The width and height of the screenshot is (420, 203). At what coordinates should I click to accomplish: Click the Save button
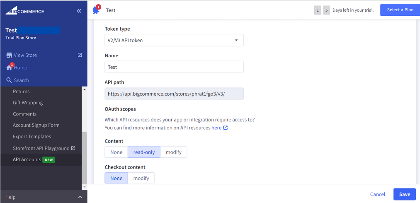point(404,194)
